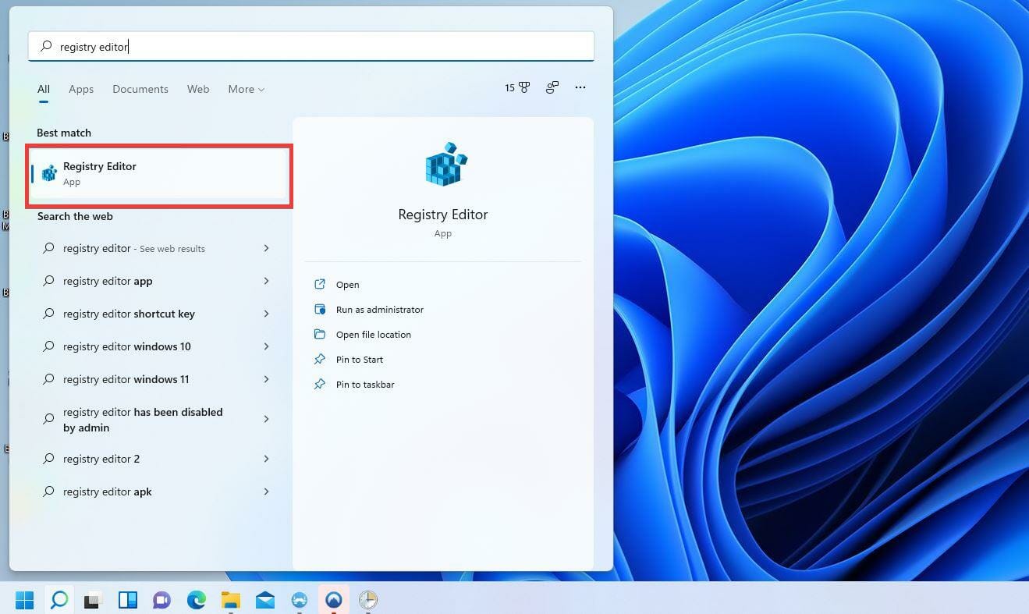The height and width of the screenshot is (614, 1029).
Task: Click the clock app icon on the taskbar
Action: pyautogui.click(x=368, y=600)
